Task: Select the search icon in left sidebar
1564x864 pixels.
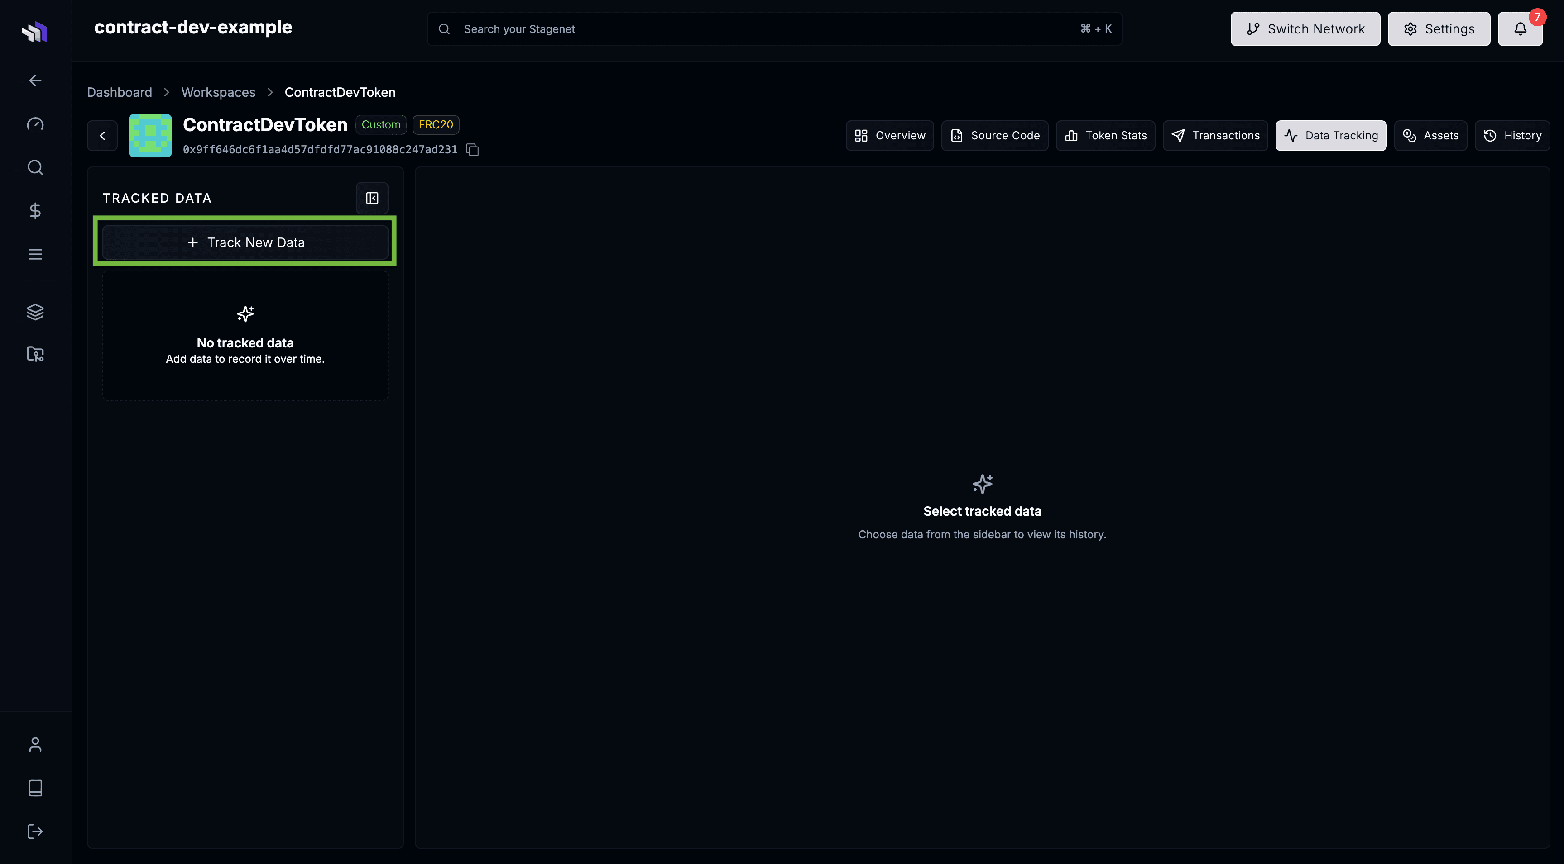Action: (34, 167)
